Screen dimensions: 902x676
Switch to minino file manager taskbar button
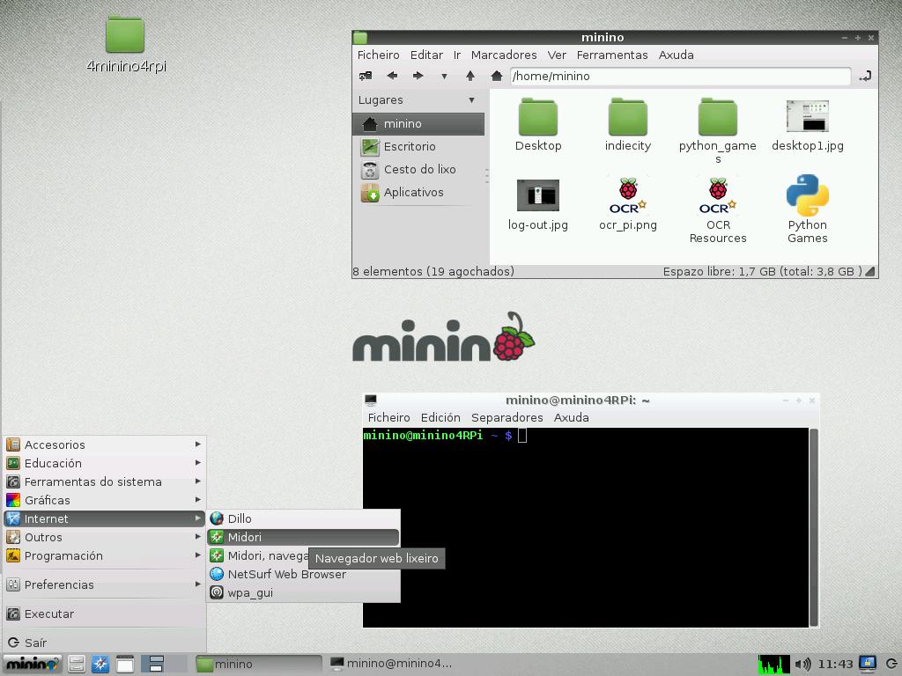pos(258,664)
